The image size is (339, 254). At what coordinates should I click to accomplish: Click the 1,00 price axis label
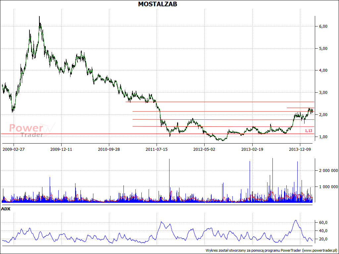(323, 137)
